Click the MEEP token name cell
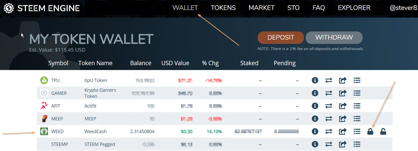Screen dimensions: 418x151 click(x=90, y=118)
